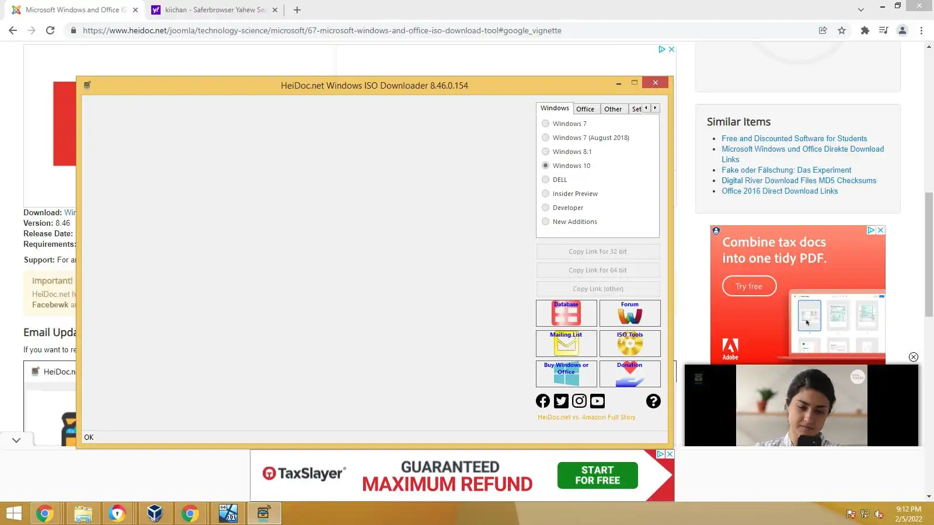
Task: Open Buy Windows or Office icon
Action: [566, 374]
